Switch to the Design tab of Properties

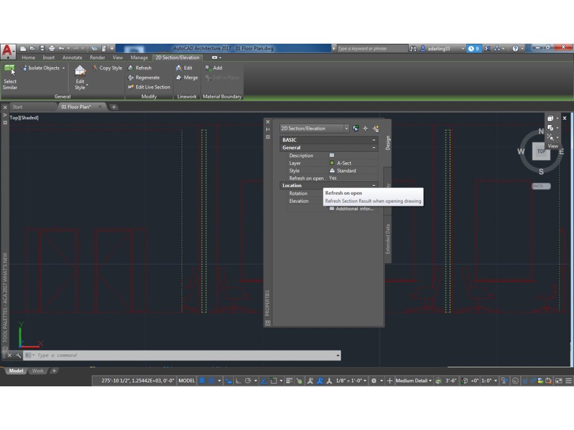coord(388,143)
